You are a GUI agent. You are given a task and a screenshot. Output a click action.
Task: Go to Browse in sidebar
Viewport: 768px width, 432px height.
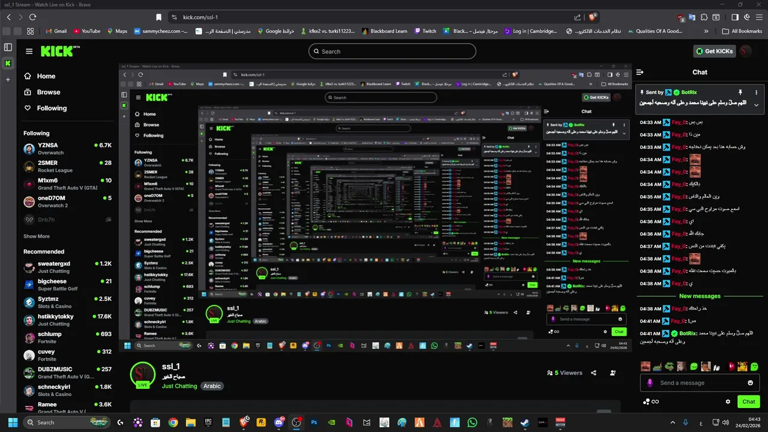(x=42, y=92)
